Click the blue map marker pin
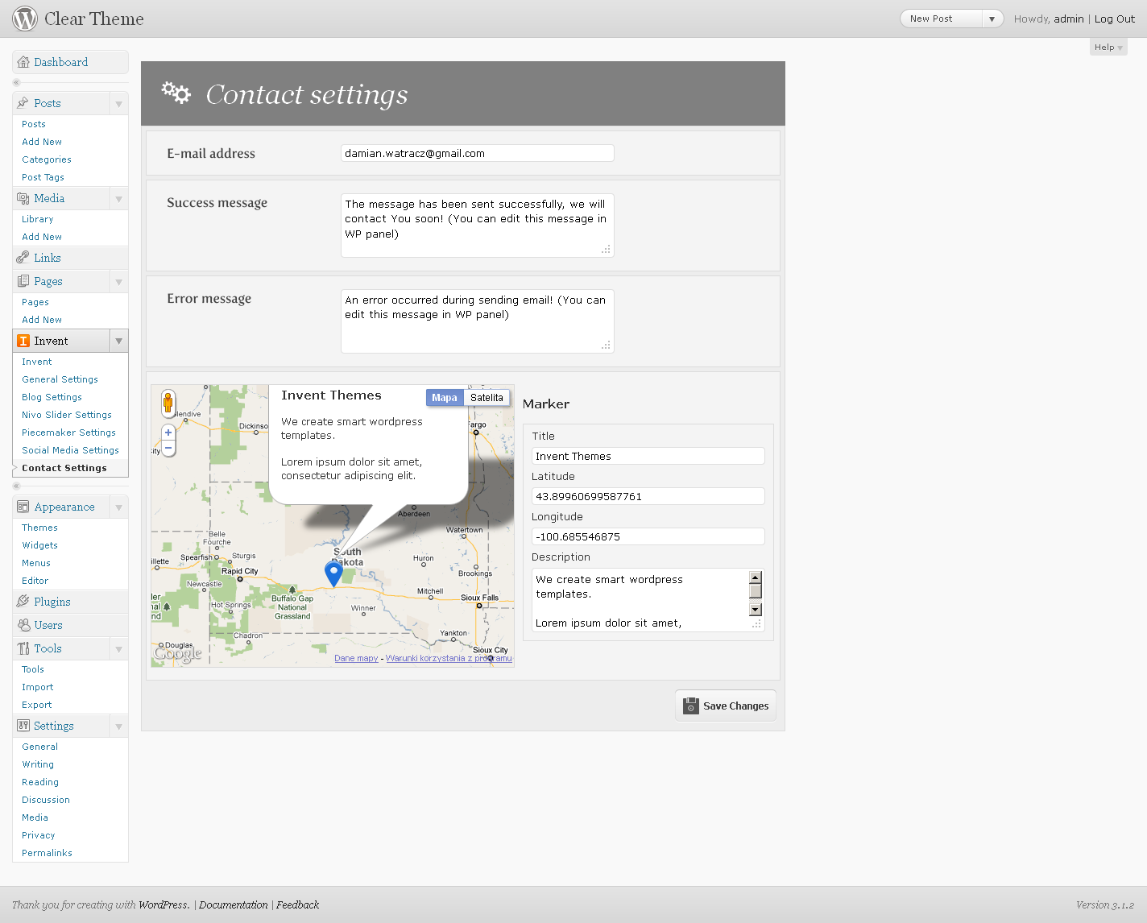 point(333,573)
